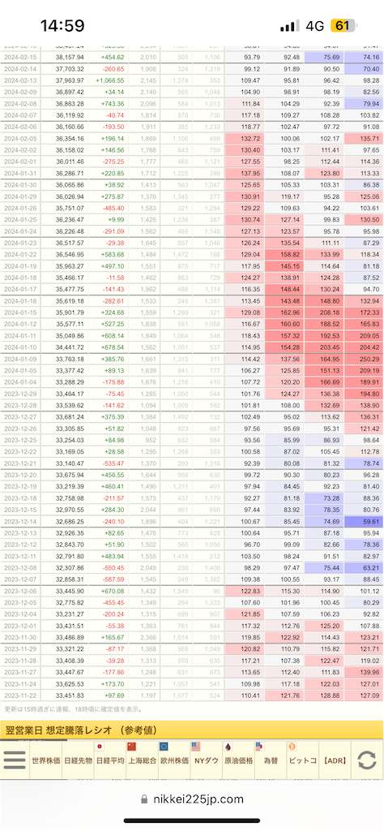The height and width of the screenshot is (831, 384).
Task: Click the ratio cell 162.96
Action: 284,312
